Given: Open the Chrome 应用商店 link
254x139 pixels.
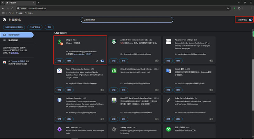Looking at the screenshot, I should coord(18,61).
